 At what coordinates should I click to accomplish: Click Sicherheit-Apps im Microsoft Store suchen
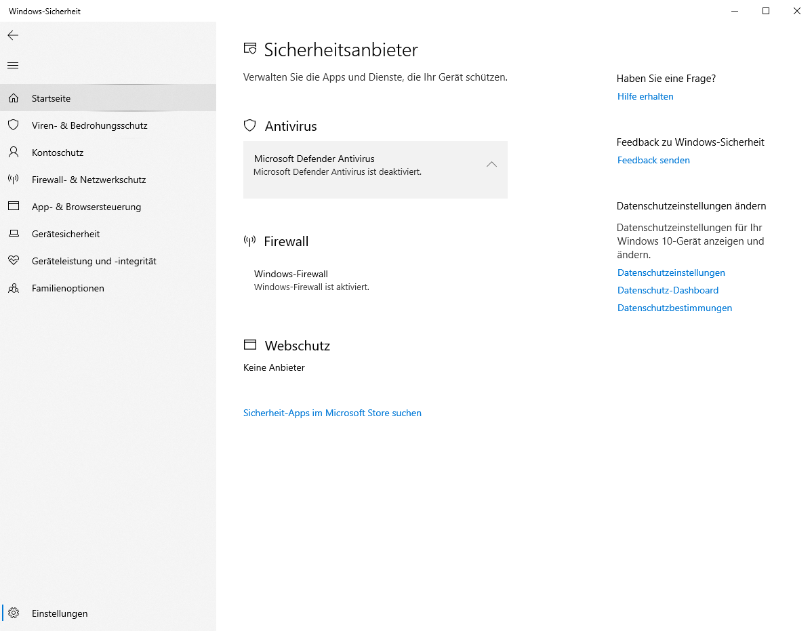[x=333, y=413]
